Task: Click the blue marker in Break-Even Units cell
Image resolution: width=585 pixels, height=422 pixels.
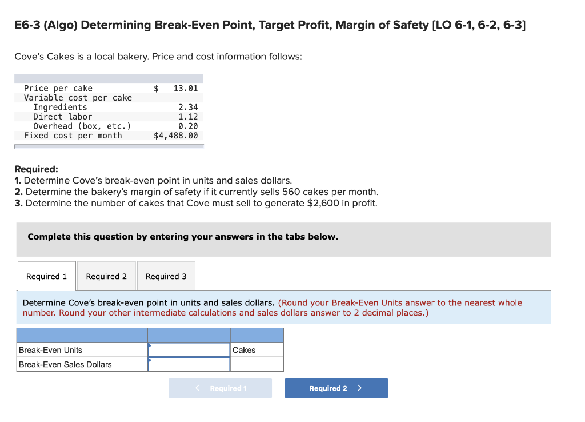Action: point(150,347)
